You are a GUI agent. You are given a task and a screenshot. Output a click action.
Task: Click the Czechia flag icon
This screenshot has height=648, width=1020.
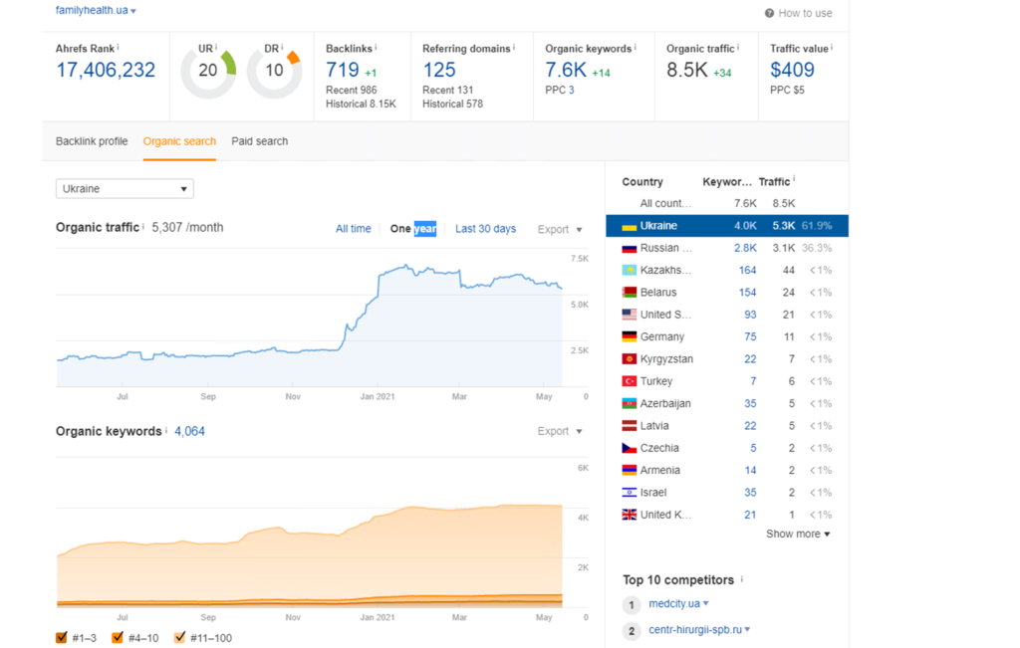coord(630,448)
